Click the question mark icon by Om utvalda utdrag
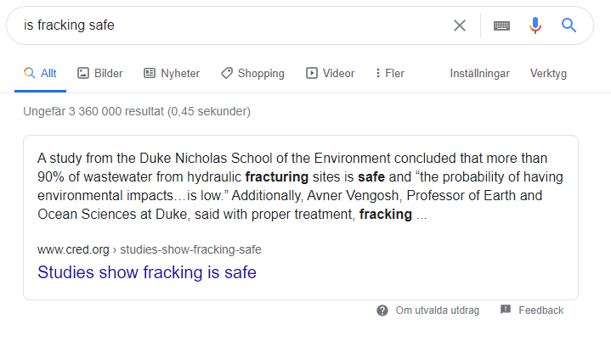 click(x=383, y=310)
